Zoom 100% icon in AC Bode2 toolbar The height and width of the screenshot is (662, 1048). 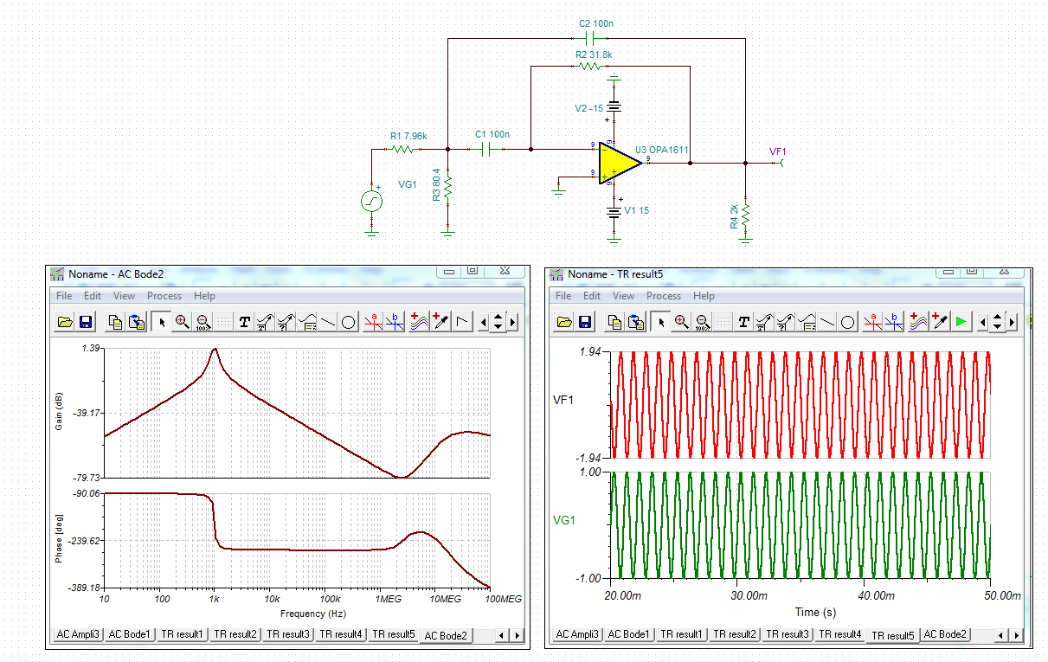[203, 322]
